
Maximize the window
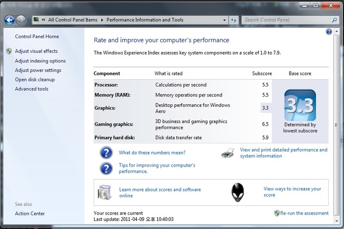(x=316, y=6)
